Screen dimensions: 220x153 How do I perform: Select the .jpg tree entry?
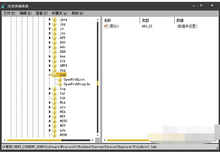coord(62,24)
